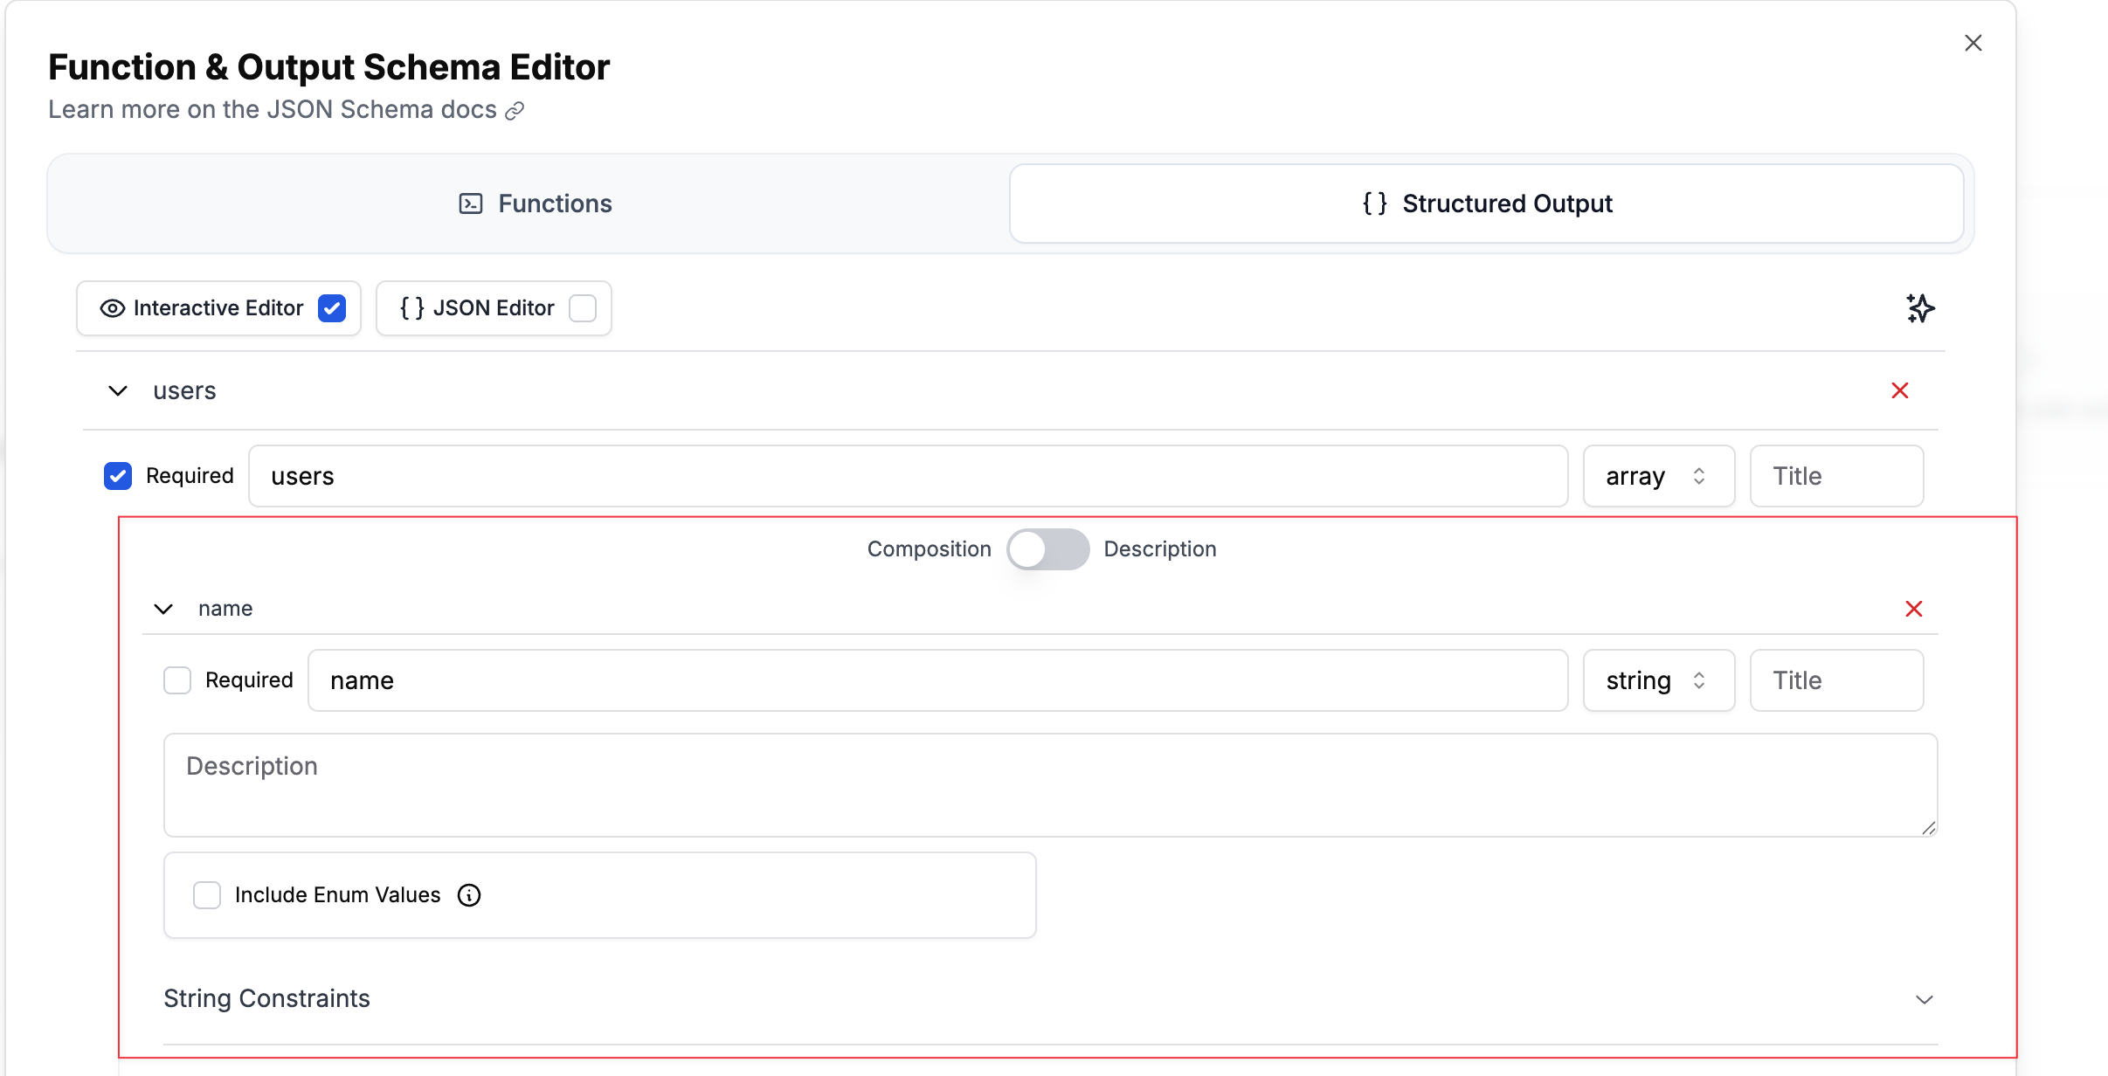Image resolution: width=2108 pixels, height=1076 pixels.
Task: Click the braces icon on Structured Output tab
Action: pos(1375,203)
